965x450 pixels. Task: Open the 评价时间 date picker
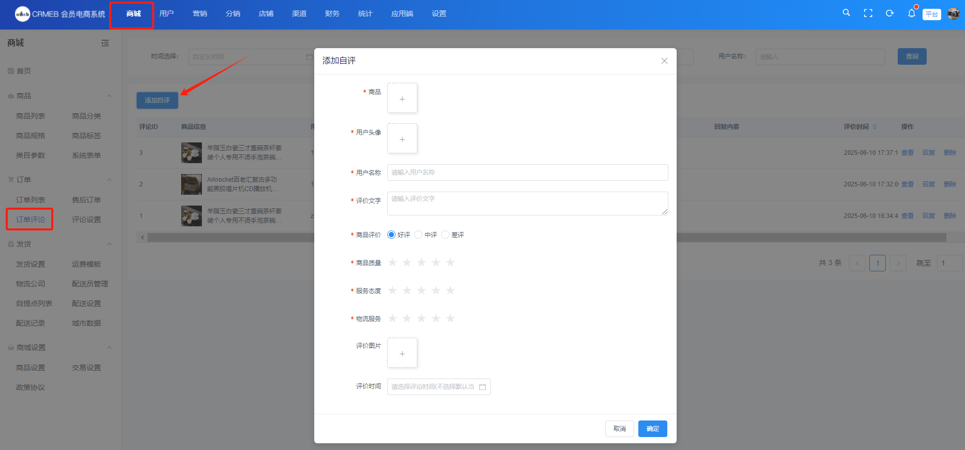438,387
